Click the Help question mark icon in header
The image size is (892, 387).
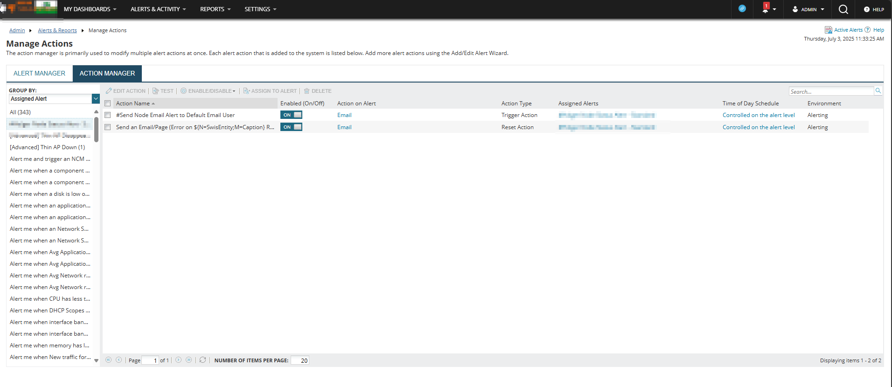(866, 9)
